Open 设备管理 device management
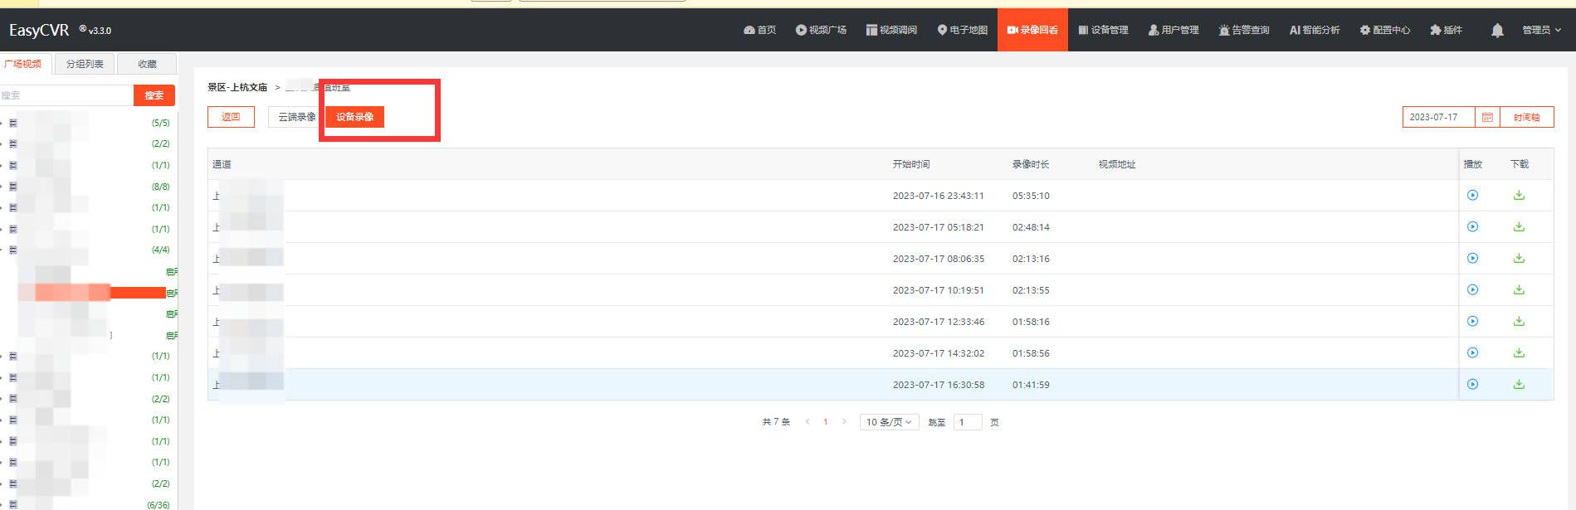The width and height of the screenshot is (1576, 510). 1103,30
